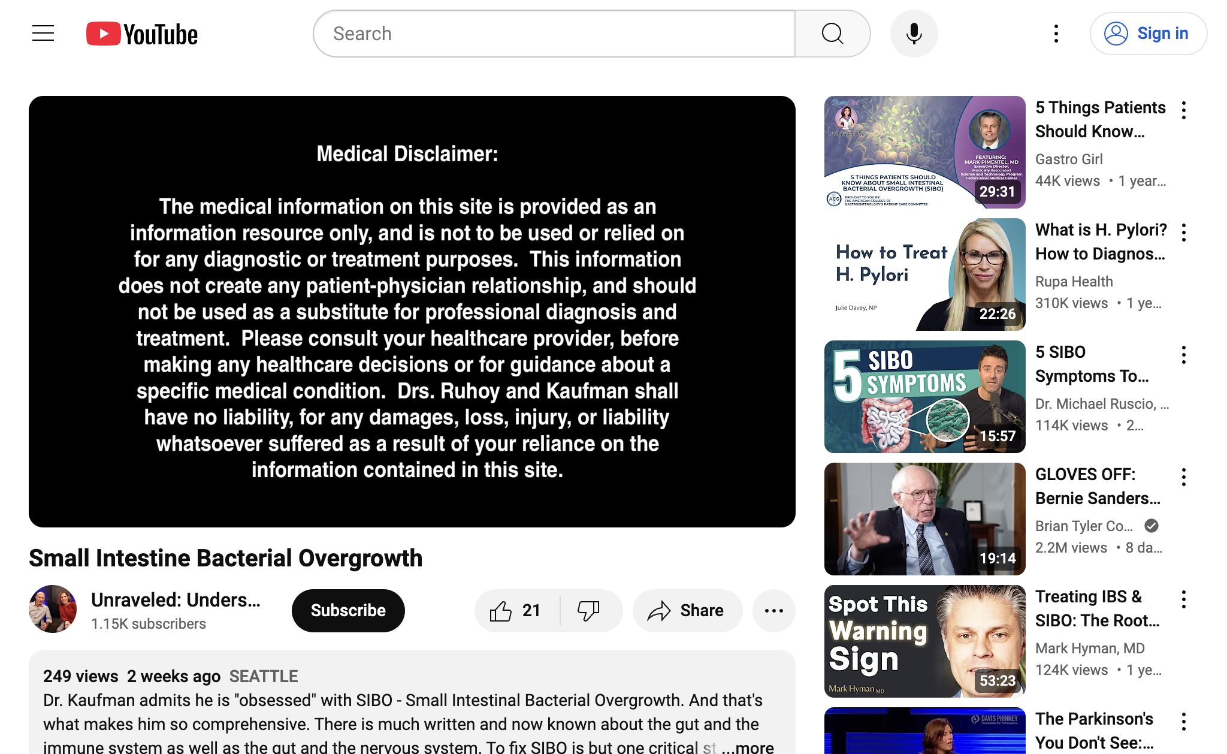This screenshot has height=754, width=1227.
Task: Open thumbnail for 5 Things Patients Should Know
Action: click(x=924, y=152)
